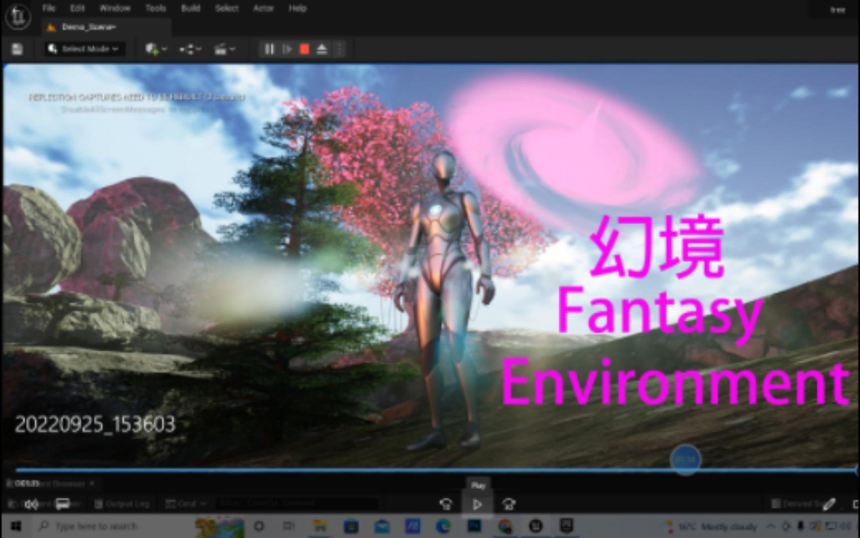Open the Build menu

[x=190, y=8]
